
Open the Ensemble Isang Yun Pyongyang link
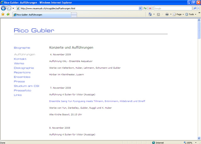point(97,101)
